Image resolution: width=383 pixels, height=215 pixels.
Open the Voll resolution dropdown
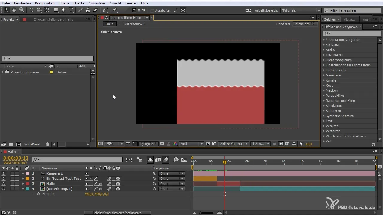tap(191, 144)
